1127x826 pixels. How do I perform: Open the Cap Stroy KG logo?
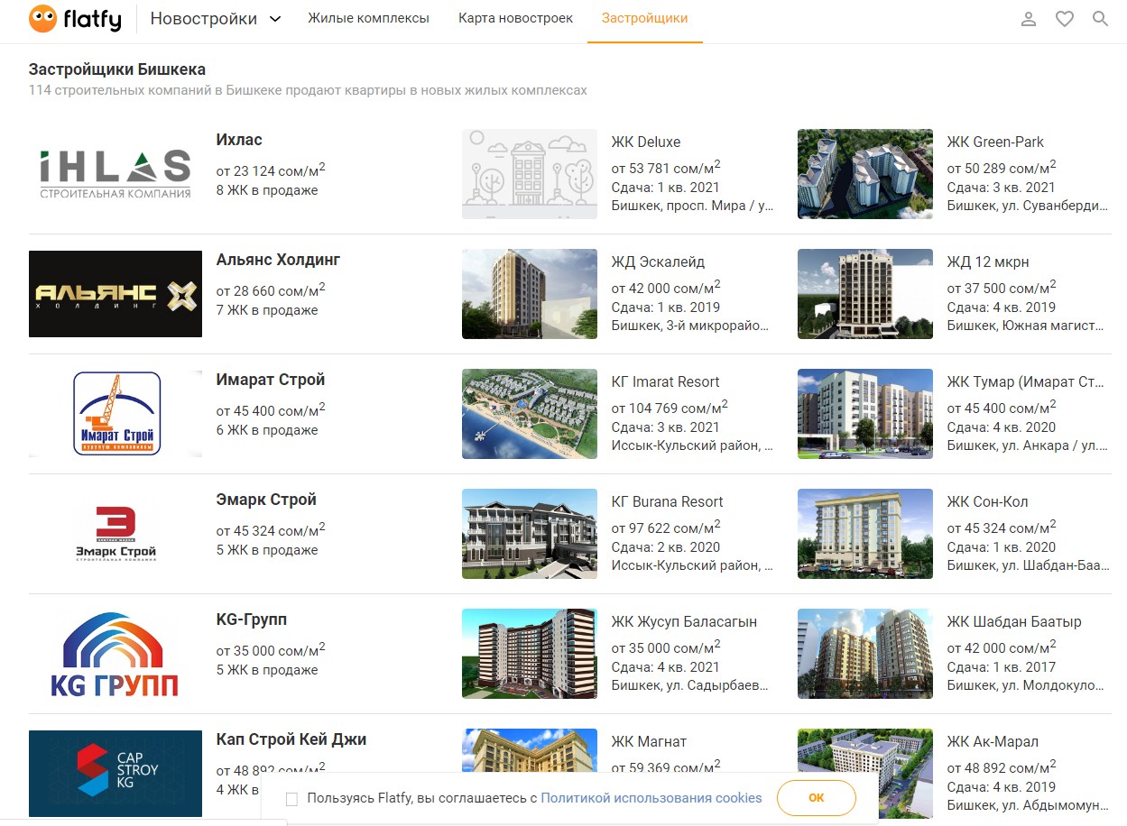point(115,774)
